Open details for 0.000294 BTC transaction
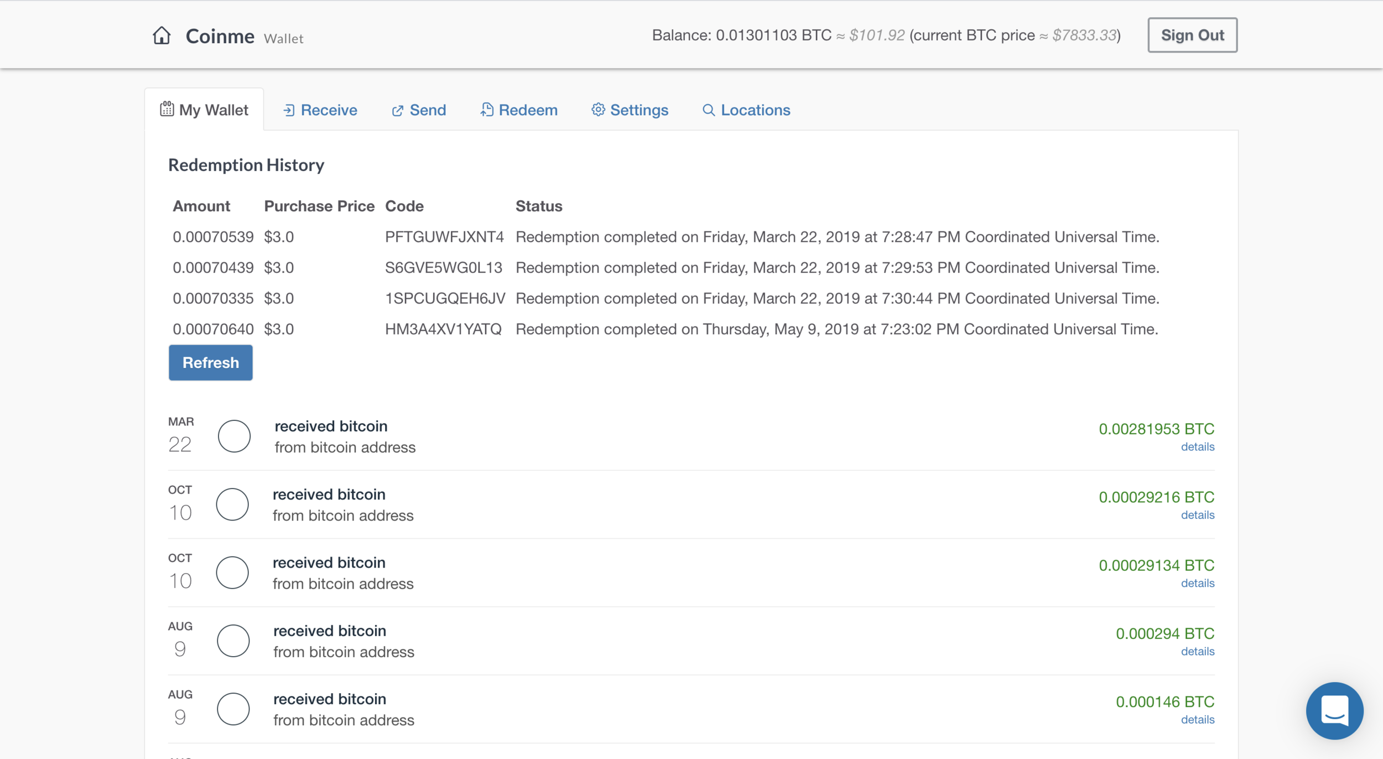 [1197, 651]
